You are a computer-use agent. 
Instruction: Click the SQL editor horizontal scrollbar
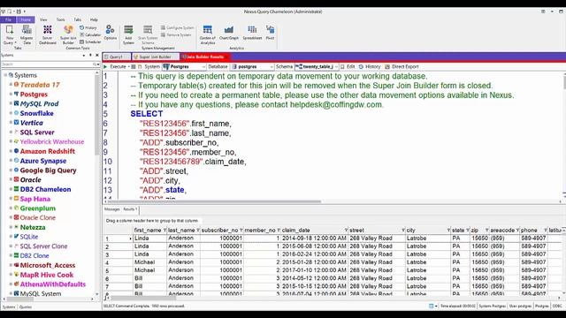215,201
